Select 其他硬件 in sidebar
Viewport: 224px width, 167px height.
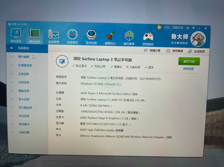click(x=24, y=124)
